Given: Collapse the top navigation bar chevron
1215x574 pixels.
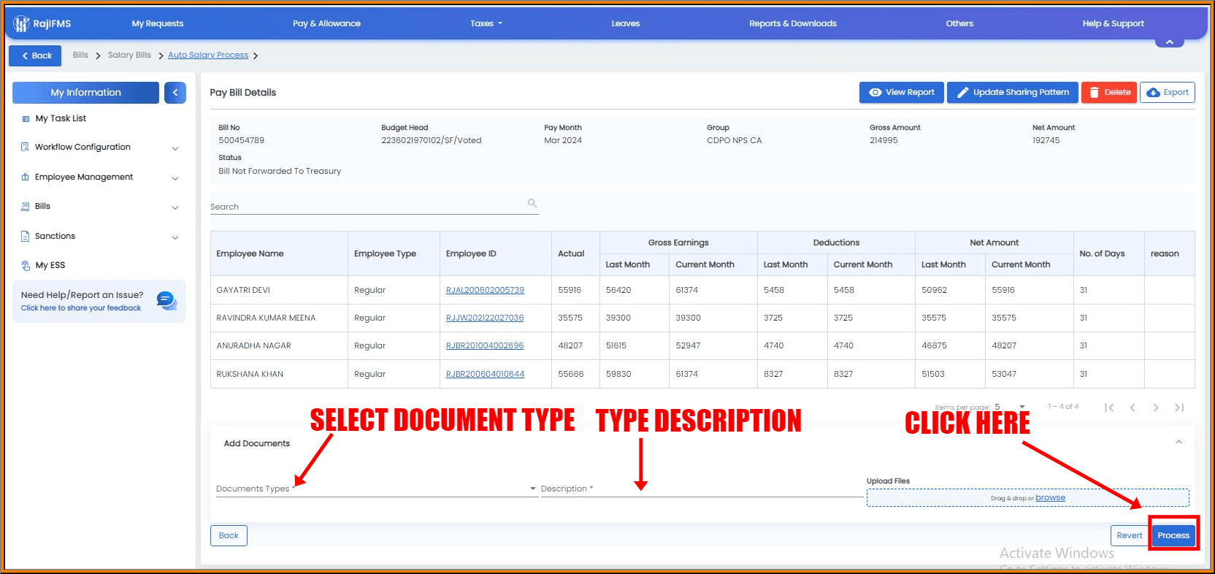Looking at the screenshot, I should coord(1170,42).
